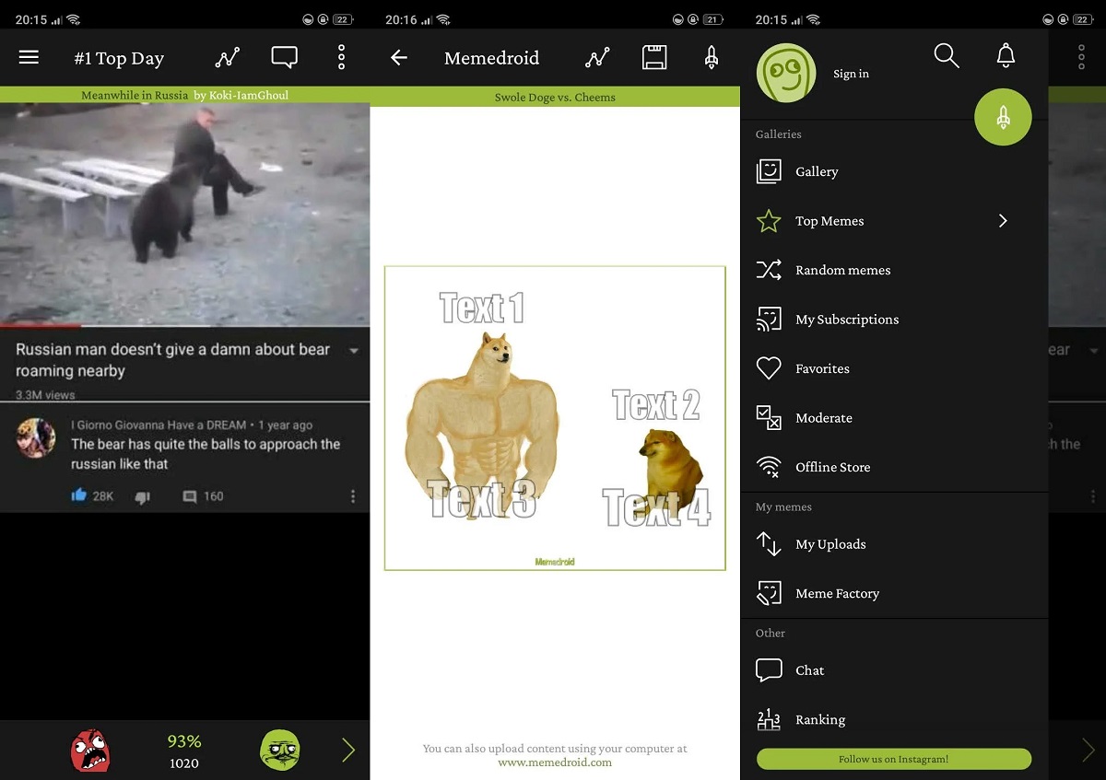
Task: Tap the My Subscriptions feed icon
Action: point(769,320)
